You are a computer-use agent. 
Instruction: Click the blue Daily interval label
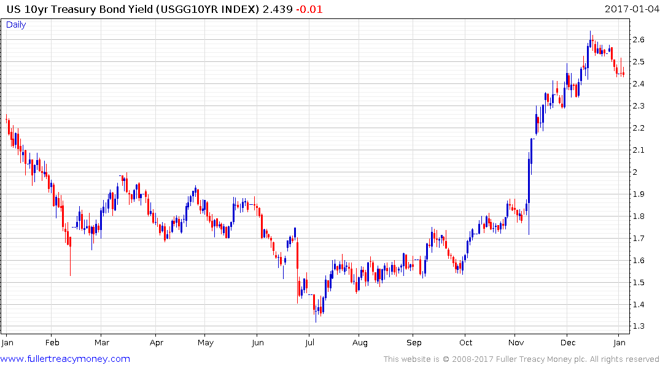point(16,25)
